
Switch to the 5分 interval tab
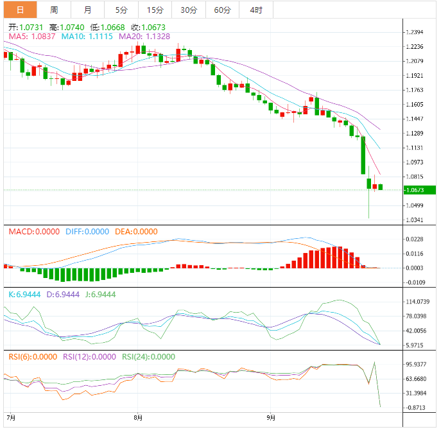(x=121, y=10)
